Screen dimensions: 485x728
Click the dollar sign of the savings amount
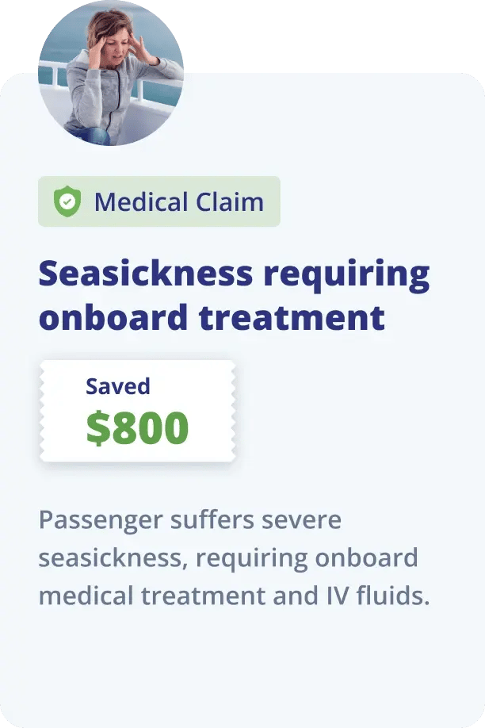point(97,428)
